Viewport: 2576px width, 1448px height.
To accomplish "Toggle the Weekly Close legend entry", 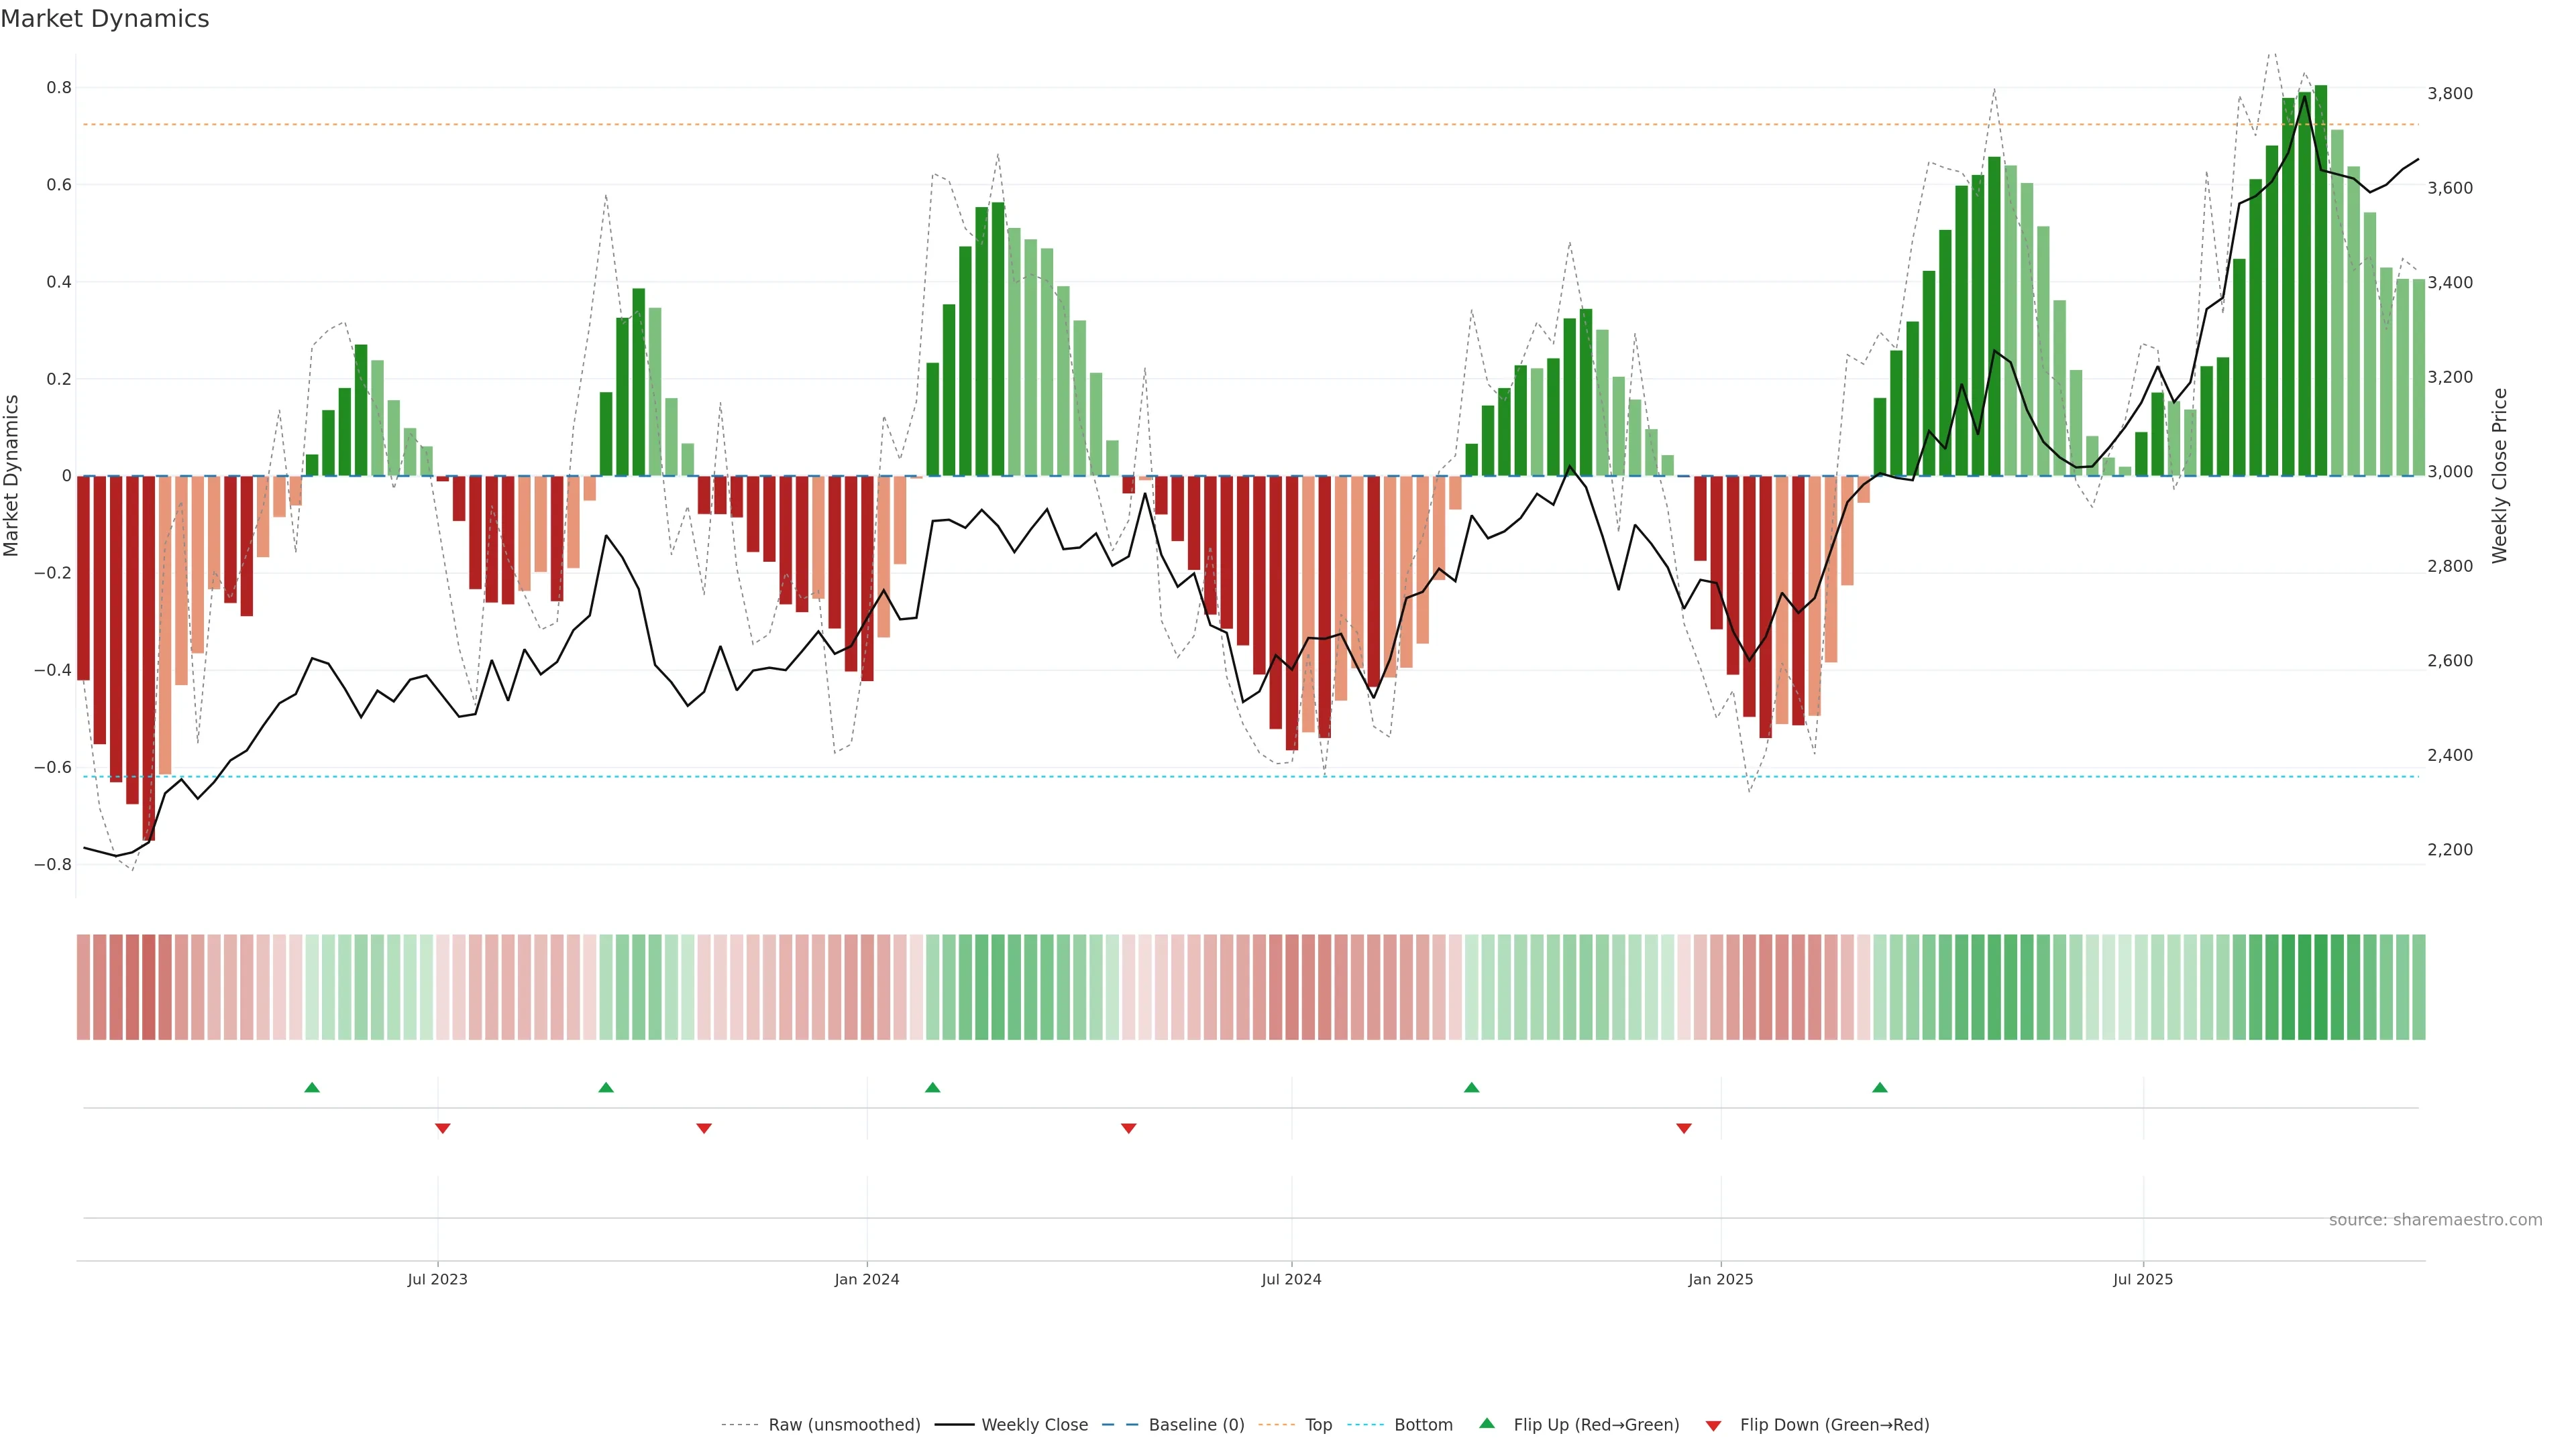I will click(1034, 1425).
